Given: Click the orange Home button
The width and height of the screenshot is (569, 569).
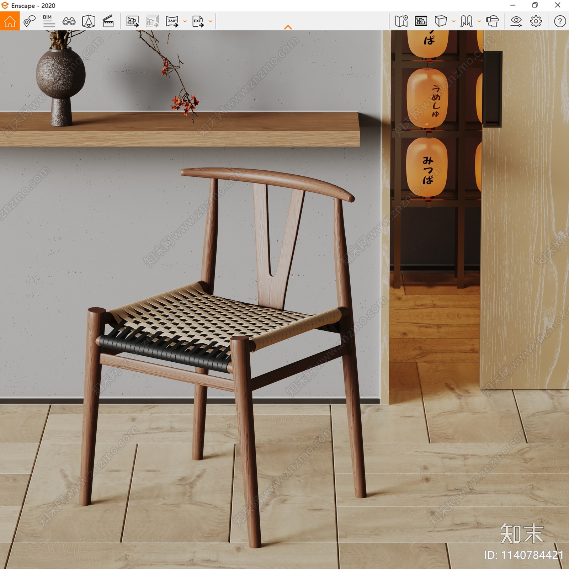Looking at the screenshot, I should (x=10, y=21).
